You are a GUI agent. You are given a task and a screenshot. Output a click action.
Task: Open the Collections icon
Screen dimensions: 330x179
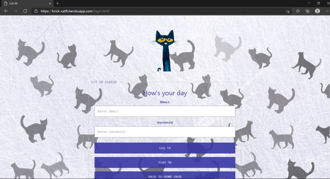[307, 11]
